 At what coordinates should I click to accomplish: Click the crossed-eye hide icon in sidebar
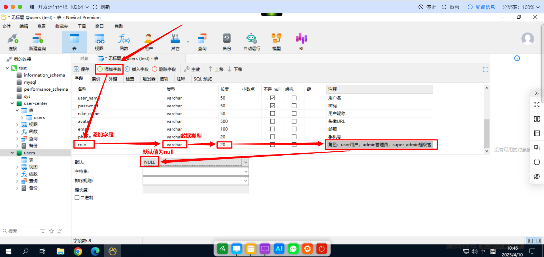coord(537,177)
